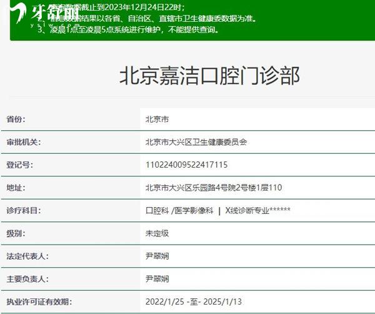Click the title 北京嘉洁口腔门诊部
Viewport: 375px width, 314px height.
[x=209, y=76]
